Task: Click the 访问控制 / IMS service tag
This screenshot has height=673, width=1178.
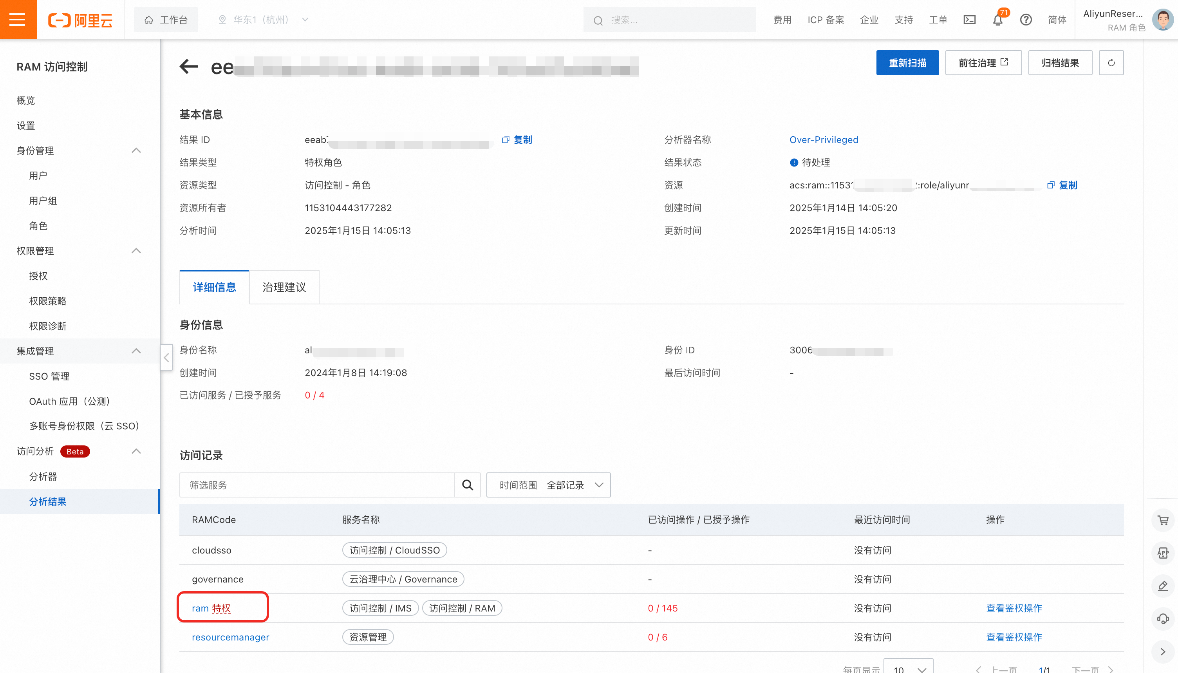Action: (x=380, y=608)
